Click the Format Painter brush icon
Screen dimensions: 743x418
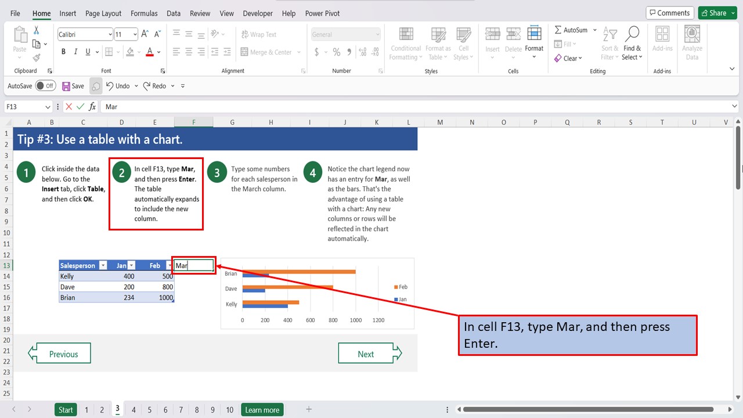pos(37,57)
